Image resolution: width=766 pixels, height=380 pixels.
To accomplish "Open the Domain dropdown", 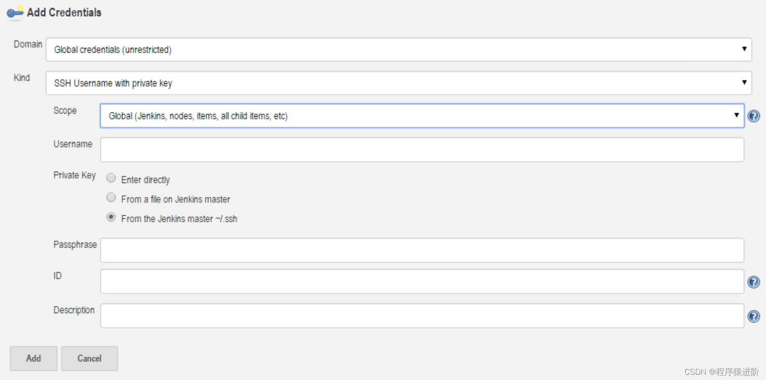I will 399,49.
